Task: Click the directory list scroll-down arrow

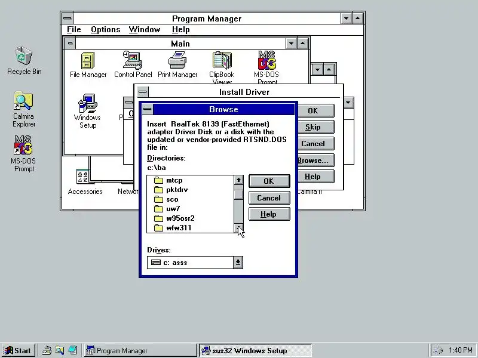Action: (x=238, y=229)
